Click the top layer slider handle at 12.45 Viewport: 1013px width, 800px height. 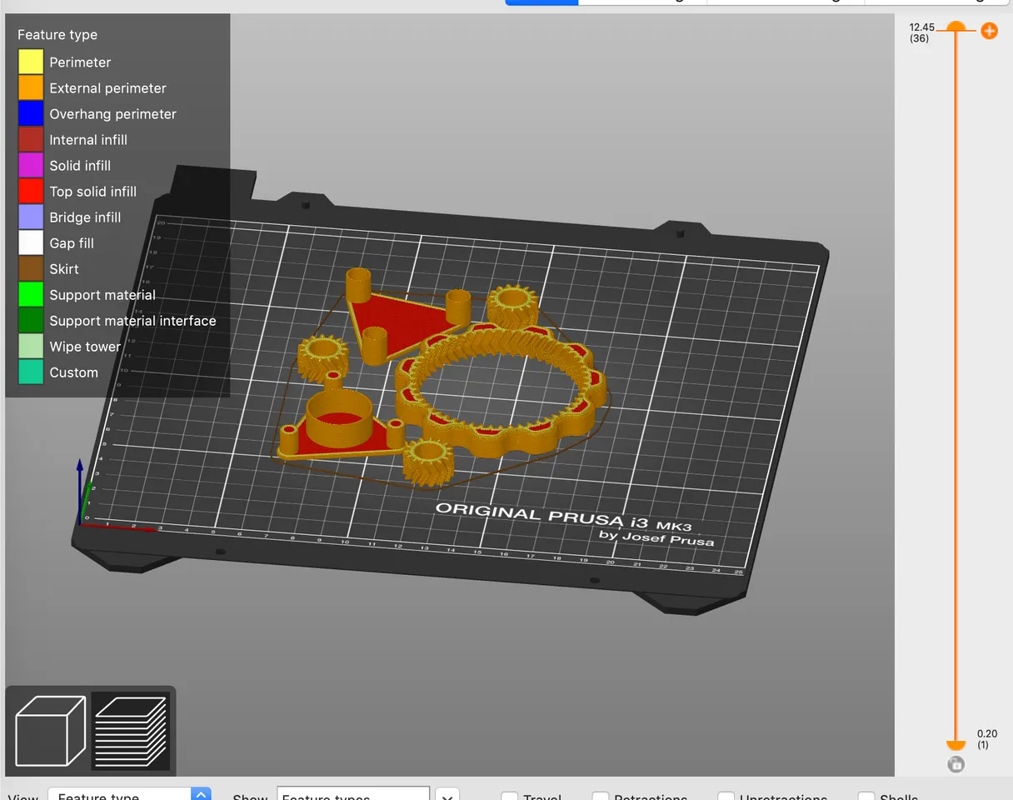(x=956, y=27)
